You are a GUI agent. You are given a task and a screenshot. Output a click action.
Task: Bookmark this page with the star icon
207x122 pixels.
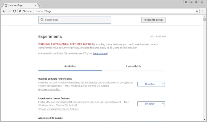coord(197,11)
